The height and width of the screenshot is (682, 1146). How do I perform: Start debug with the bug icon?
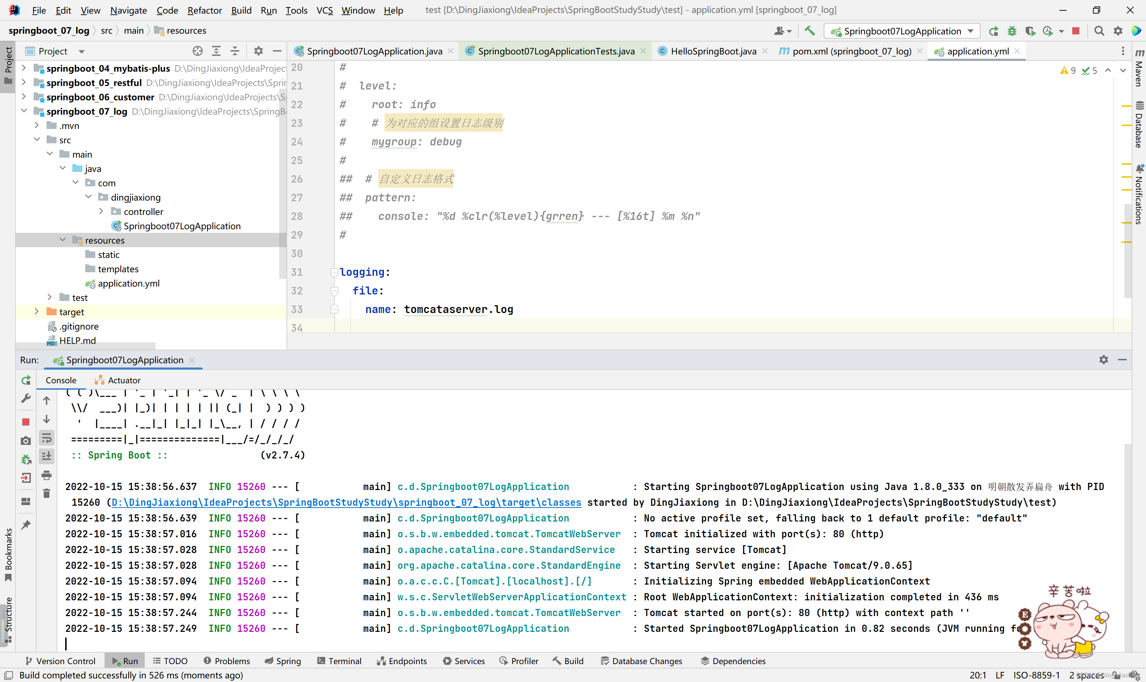click(x=1012, y=31)
